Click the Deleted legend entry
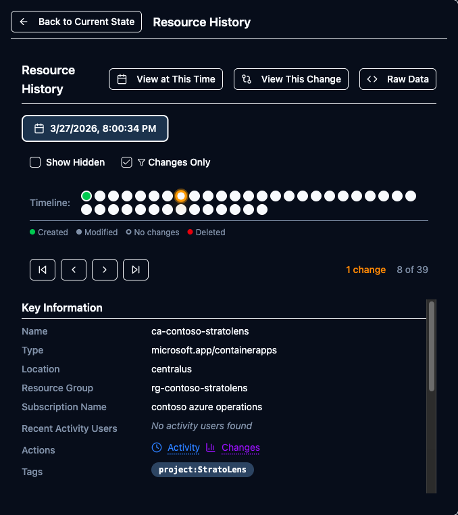Viewport: 458px width, 515px height. 206,232
